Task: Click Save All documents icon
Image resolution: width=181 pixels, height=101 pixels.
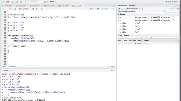Action: coord(17,2)
